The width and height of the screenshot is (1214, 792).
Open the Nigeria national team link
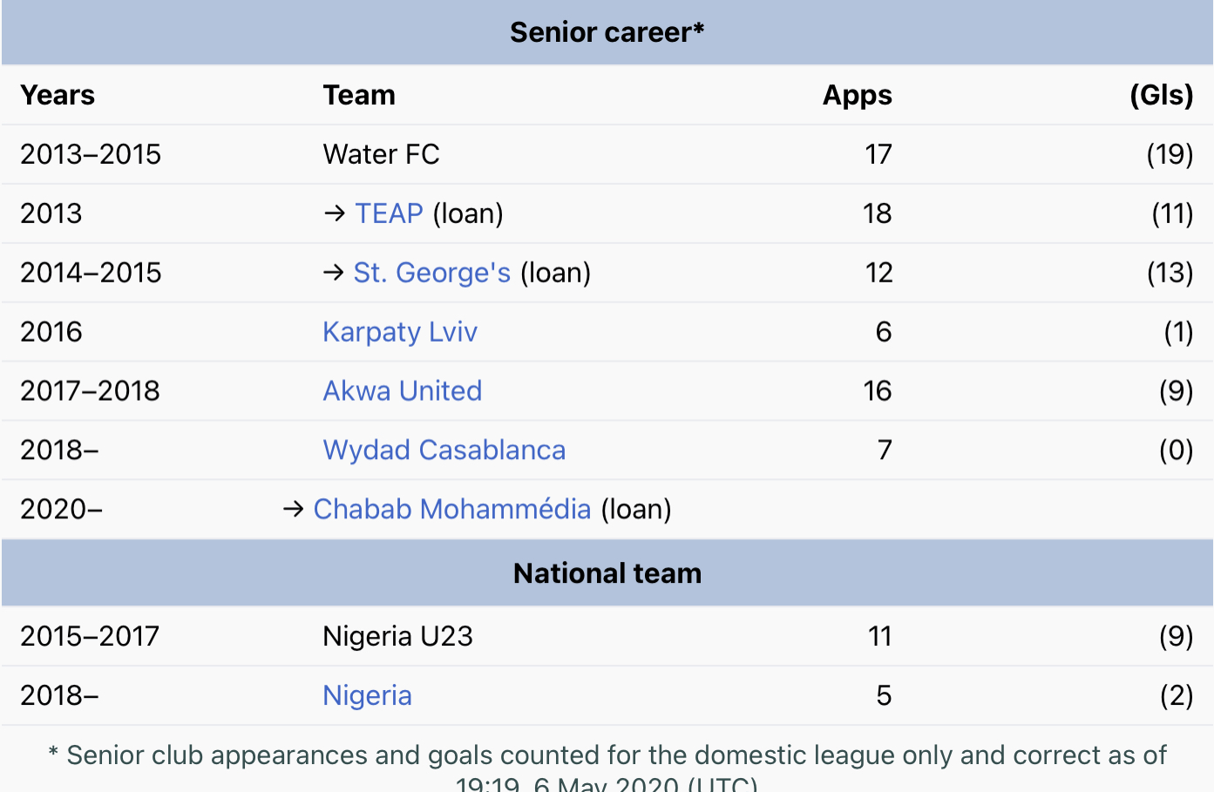(x=367, y=696)
